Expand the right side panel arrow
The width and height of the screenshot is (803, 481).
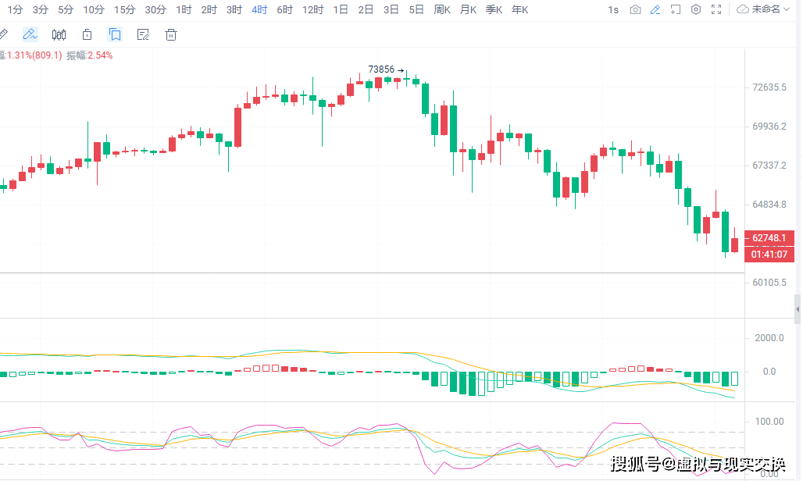[798, 310]
